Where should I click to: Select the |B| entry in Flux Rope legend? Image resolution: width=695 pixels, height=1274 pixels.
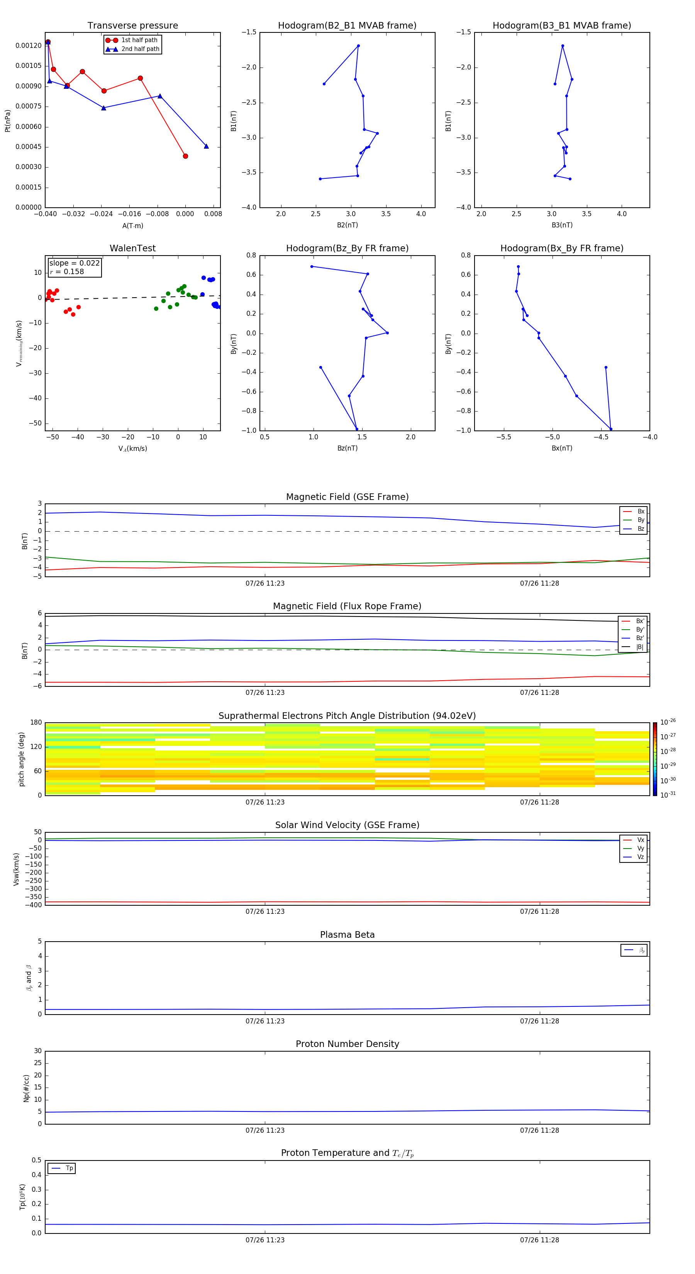633,647
